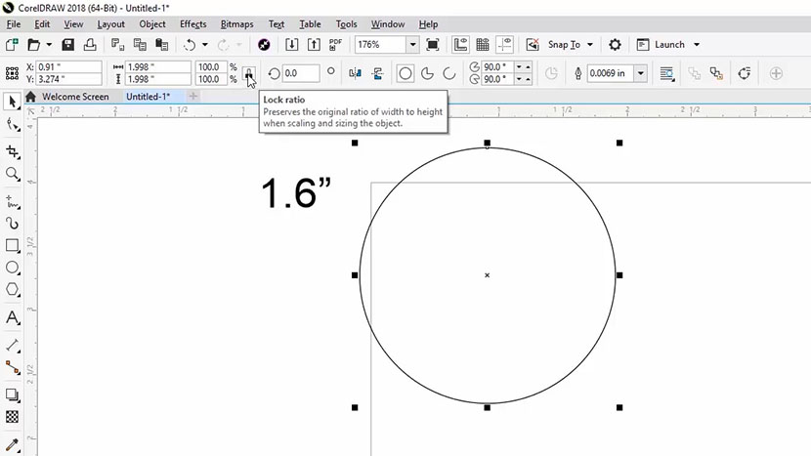This screenshot has width=811, height=456.
Task: Pick the Rectangle tool
Action: [x=13, y=246]
